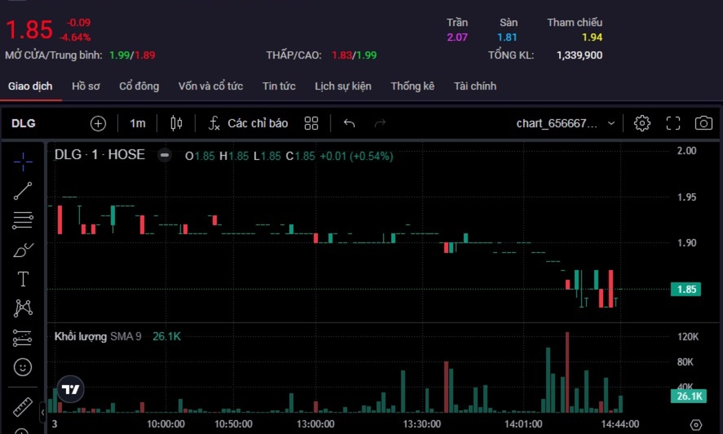Screen dimensions: 723x434
Task: Open the 1m time interval dropdown
Action: coord(138,123)
